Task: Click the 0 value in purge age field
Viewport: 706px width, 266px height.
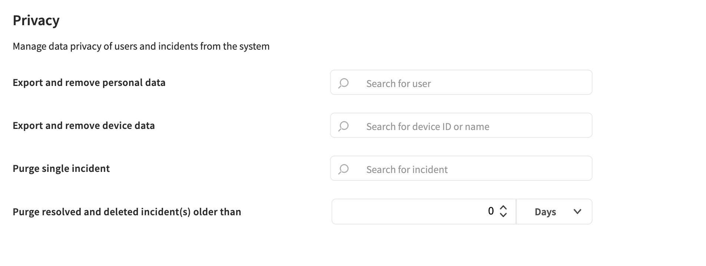Action: pos(491,211)
